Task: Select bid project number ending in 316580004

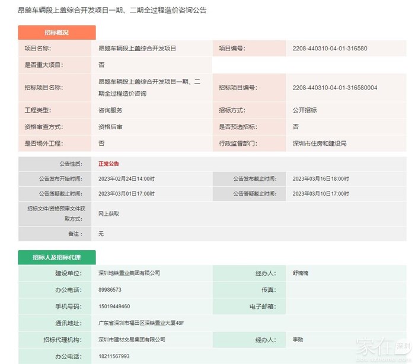Action: point(334,88)
